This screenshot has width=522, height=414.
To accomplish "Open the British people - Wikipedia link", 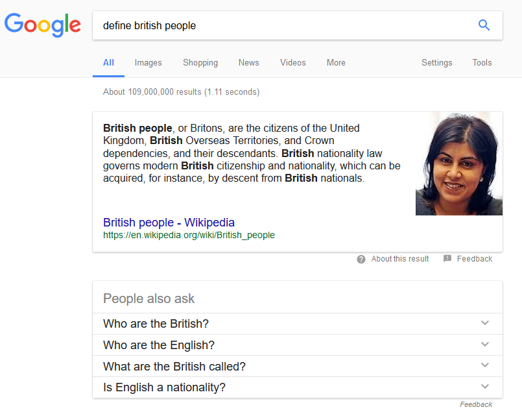I will pyautogui.click(x=169, y=223).
